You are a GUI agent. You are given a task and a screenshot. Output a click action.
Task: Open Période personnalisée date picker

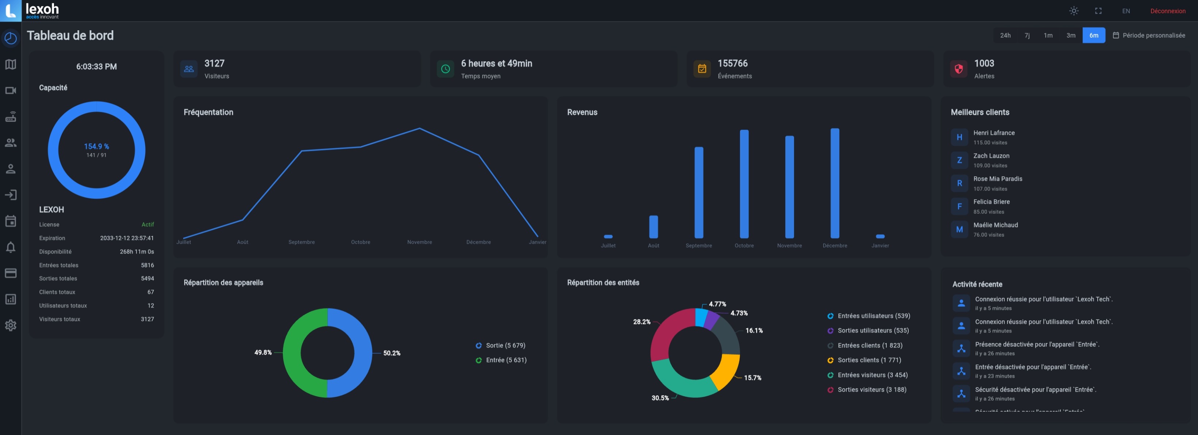(1149, 35)
